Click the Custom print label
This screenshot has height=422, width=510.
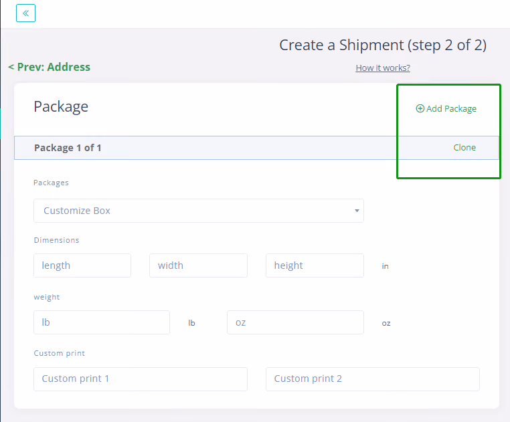point(60,353)
